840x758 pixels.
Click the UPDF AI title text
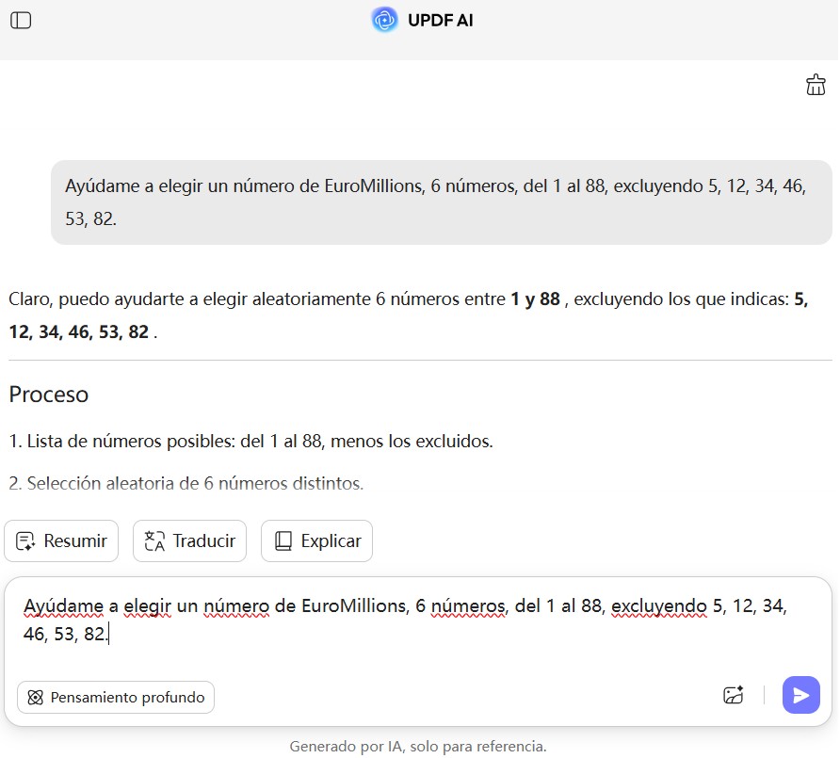pyautogui.click(x=441, y=21)
